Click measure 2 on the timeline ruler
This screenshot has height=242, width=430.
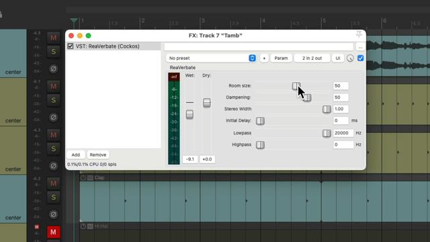point(142,21)
